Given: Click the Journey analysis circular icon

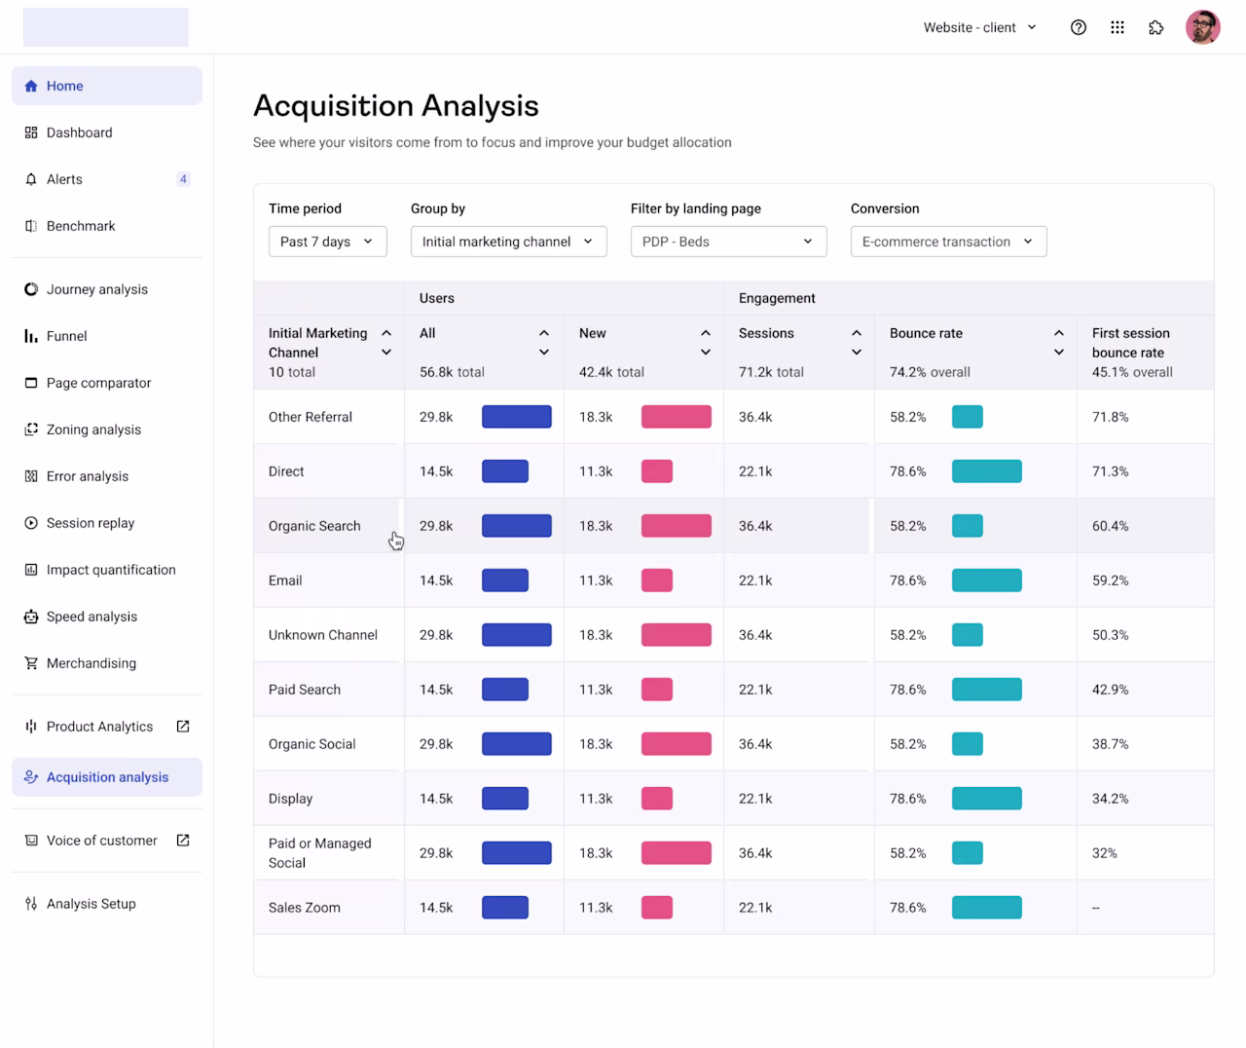Looking at the screenshot, I should pos(31,289).
